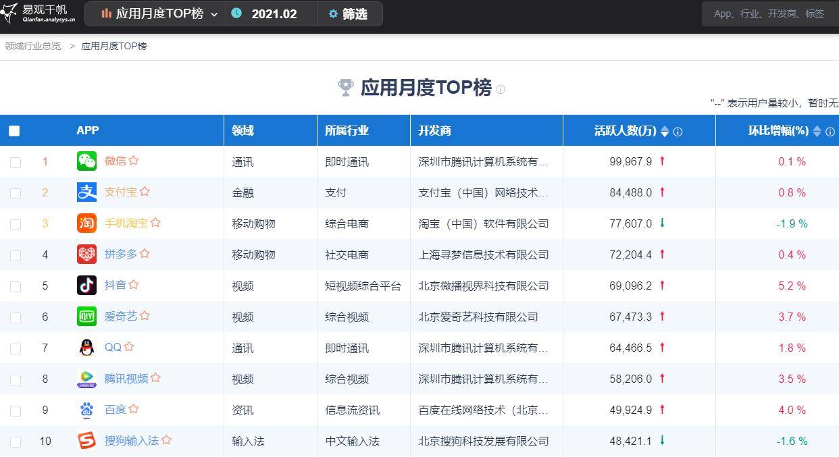Sort by 环比增幅 using sort arrows
The width and height of the screenshot is (839, 457).
point(817,132)
